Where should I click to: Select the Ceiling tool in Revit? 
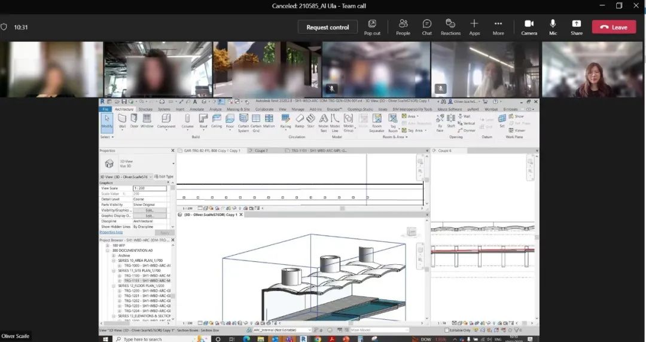point(217,121)
